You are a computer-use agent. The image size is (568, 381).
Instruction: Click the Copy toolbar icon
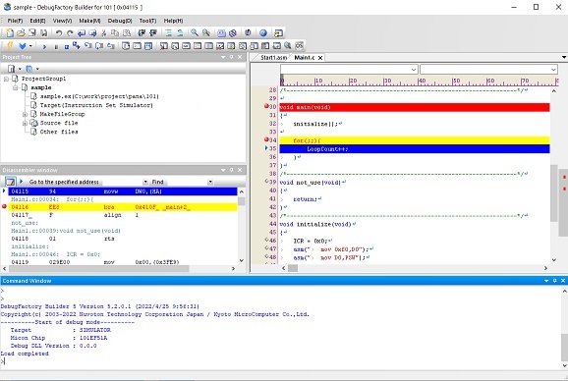115,33
